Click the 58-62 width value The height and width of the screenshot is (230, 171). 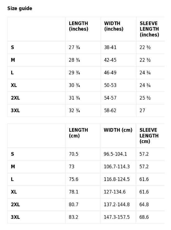coord(110,110)
